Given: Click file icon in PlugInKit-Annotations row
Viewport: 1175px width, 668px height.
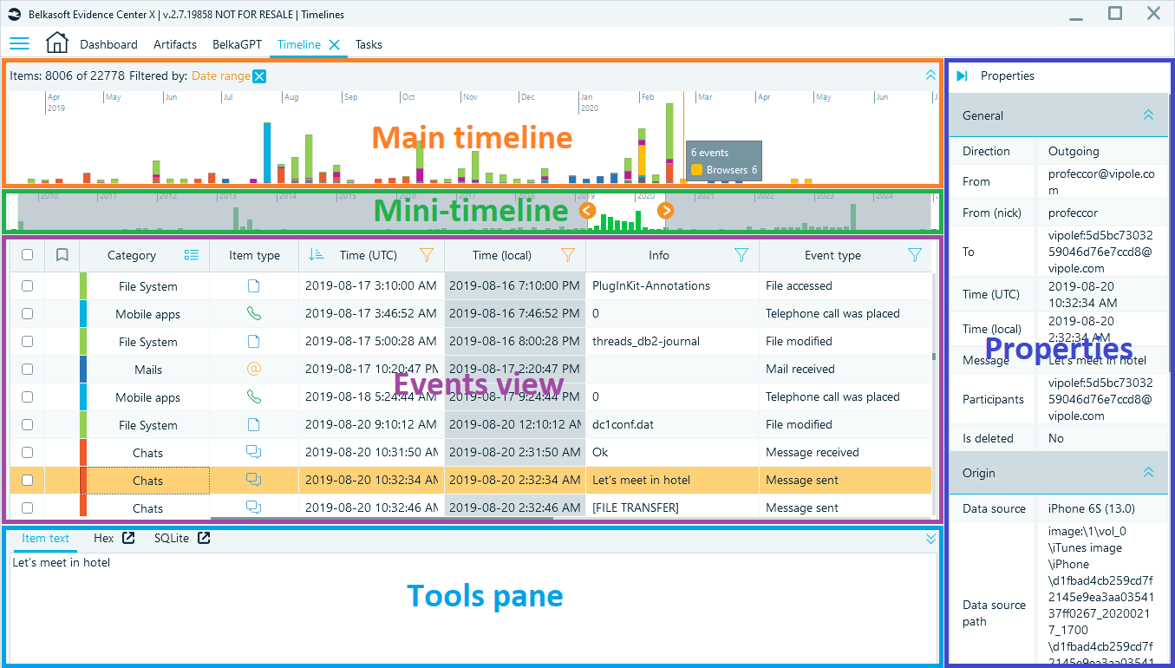Looking at the screenshot, I should 254,286.
